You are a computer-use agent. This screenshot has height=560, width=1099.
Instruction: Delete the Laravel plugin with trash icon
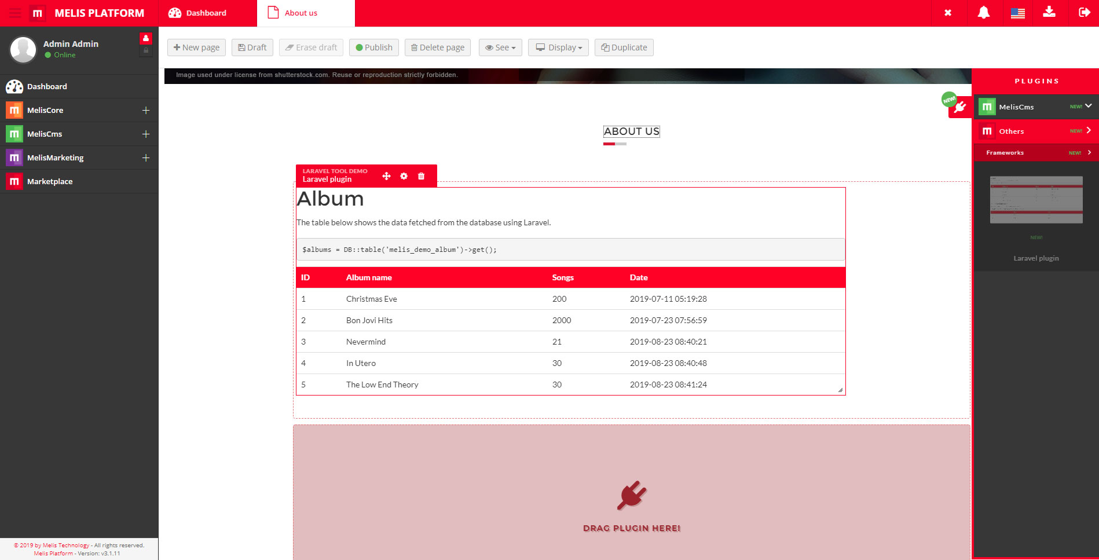click(x=421, y=176)
